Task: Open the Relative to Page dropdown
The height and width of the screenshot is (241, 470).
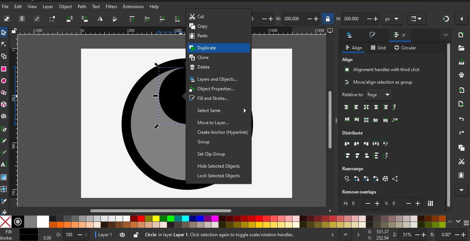Action: (379, 95)
